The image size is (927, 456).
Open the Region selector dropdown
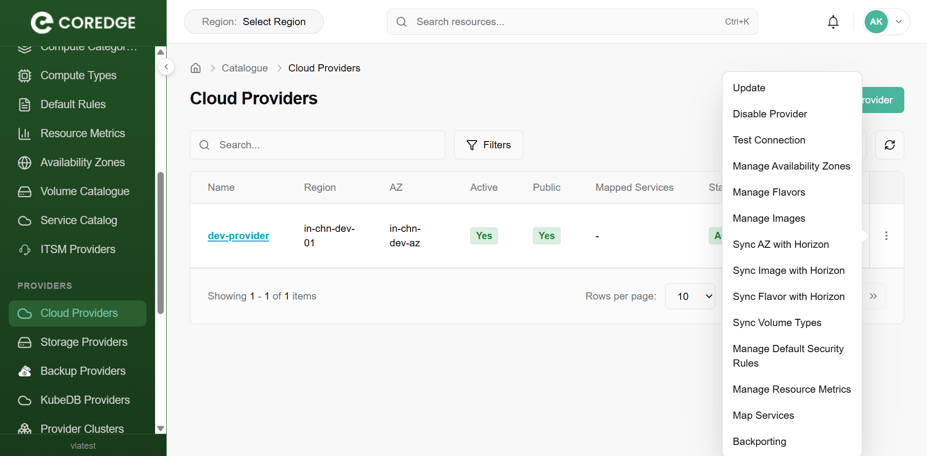(x=254, y=22)
